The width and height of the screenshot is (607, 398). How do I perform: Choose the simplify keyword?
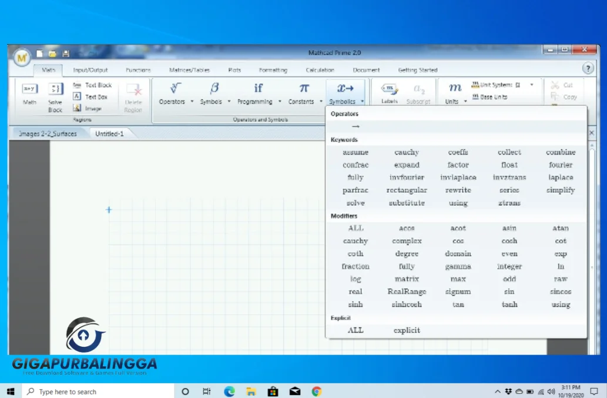tap(561, 190)
